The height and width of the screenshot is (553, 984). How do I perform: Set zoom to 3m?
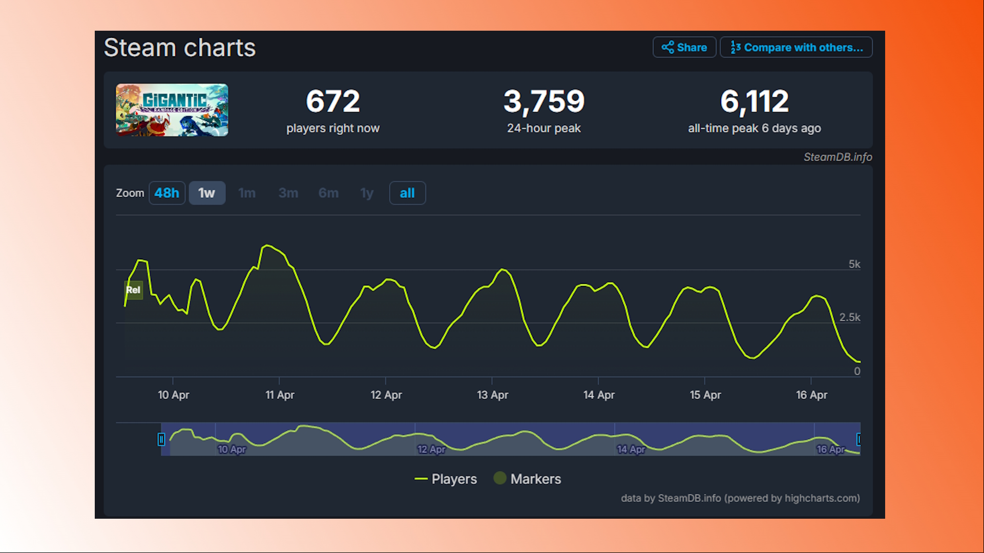(288, 193)
